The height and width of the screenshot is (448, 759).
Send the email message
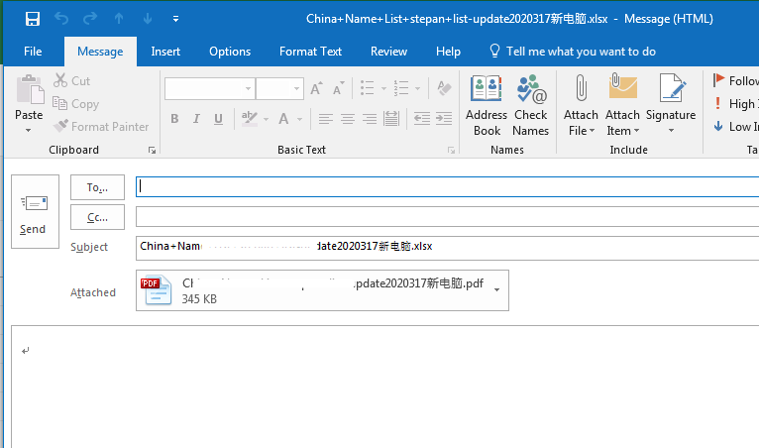(x=35, y=212)
